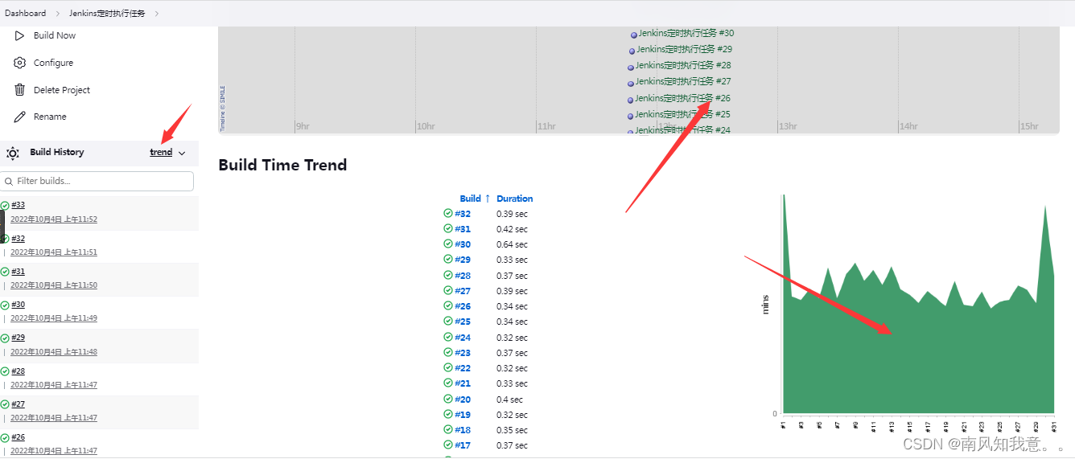The image size is (1075, 459).
Task: Click success icon beside #23 in trend table
Action: 448,352
